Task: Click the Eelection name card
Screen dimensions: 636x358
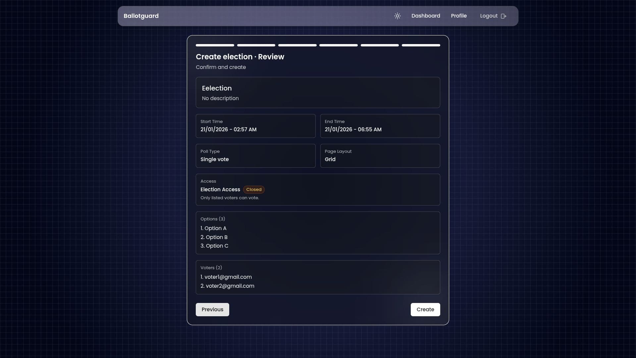Action: [318, 92]
